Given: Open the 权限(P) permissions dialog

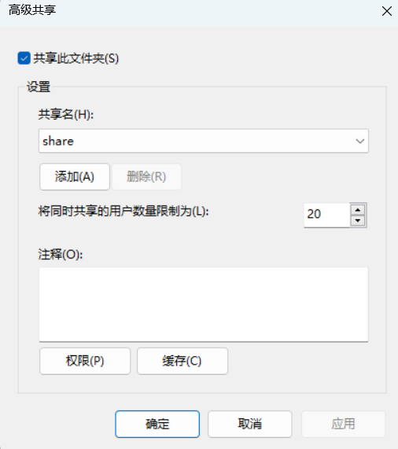Looking at the screenshot, I should point(85,361).
